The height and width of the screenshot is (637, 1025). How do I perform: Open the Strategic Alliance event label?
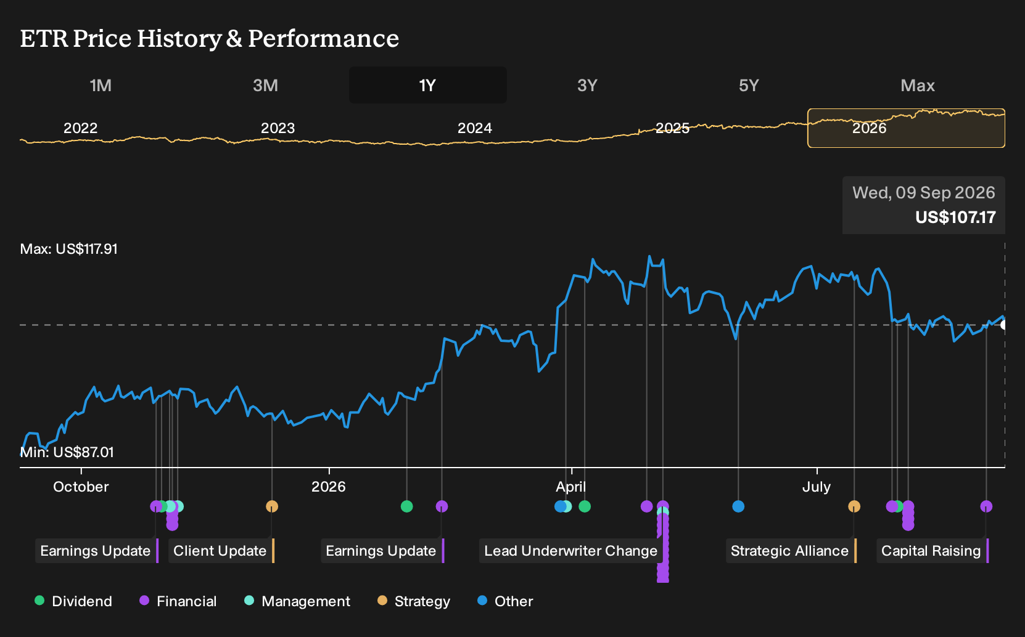coord(790,551)
